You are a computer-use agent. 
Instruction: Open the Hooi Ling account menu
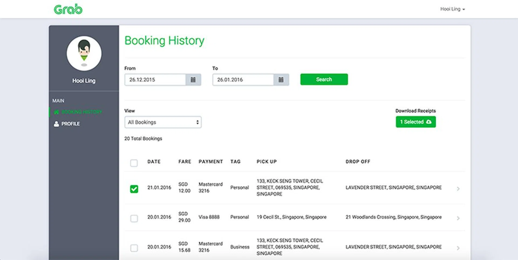click(453, 9)
